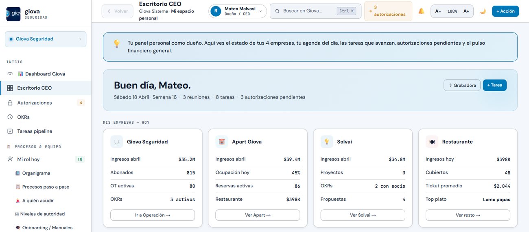Start the Grabadora recorder
This screenshot has height=232, width=529.
click(x=462, y=85)
